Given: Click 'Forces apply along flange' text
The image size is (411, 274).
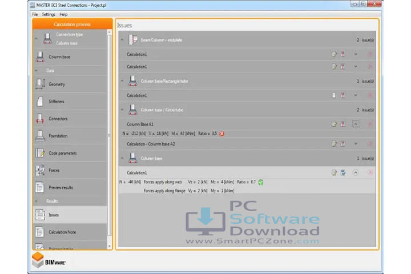Looking at the screenshot, I should (x=164, y=191).
